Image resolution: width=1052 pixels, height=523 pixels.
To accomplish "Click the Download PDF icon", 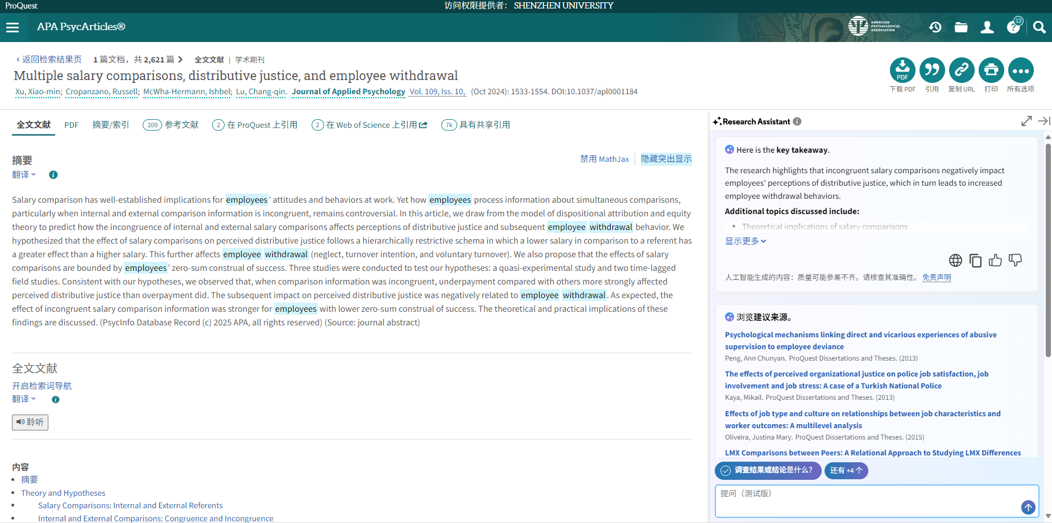I will point(902,70).
